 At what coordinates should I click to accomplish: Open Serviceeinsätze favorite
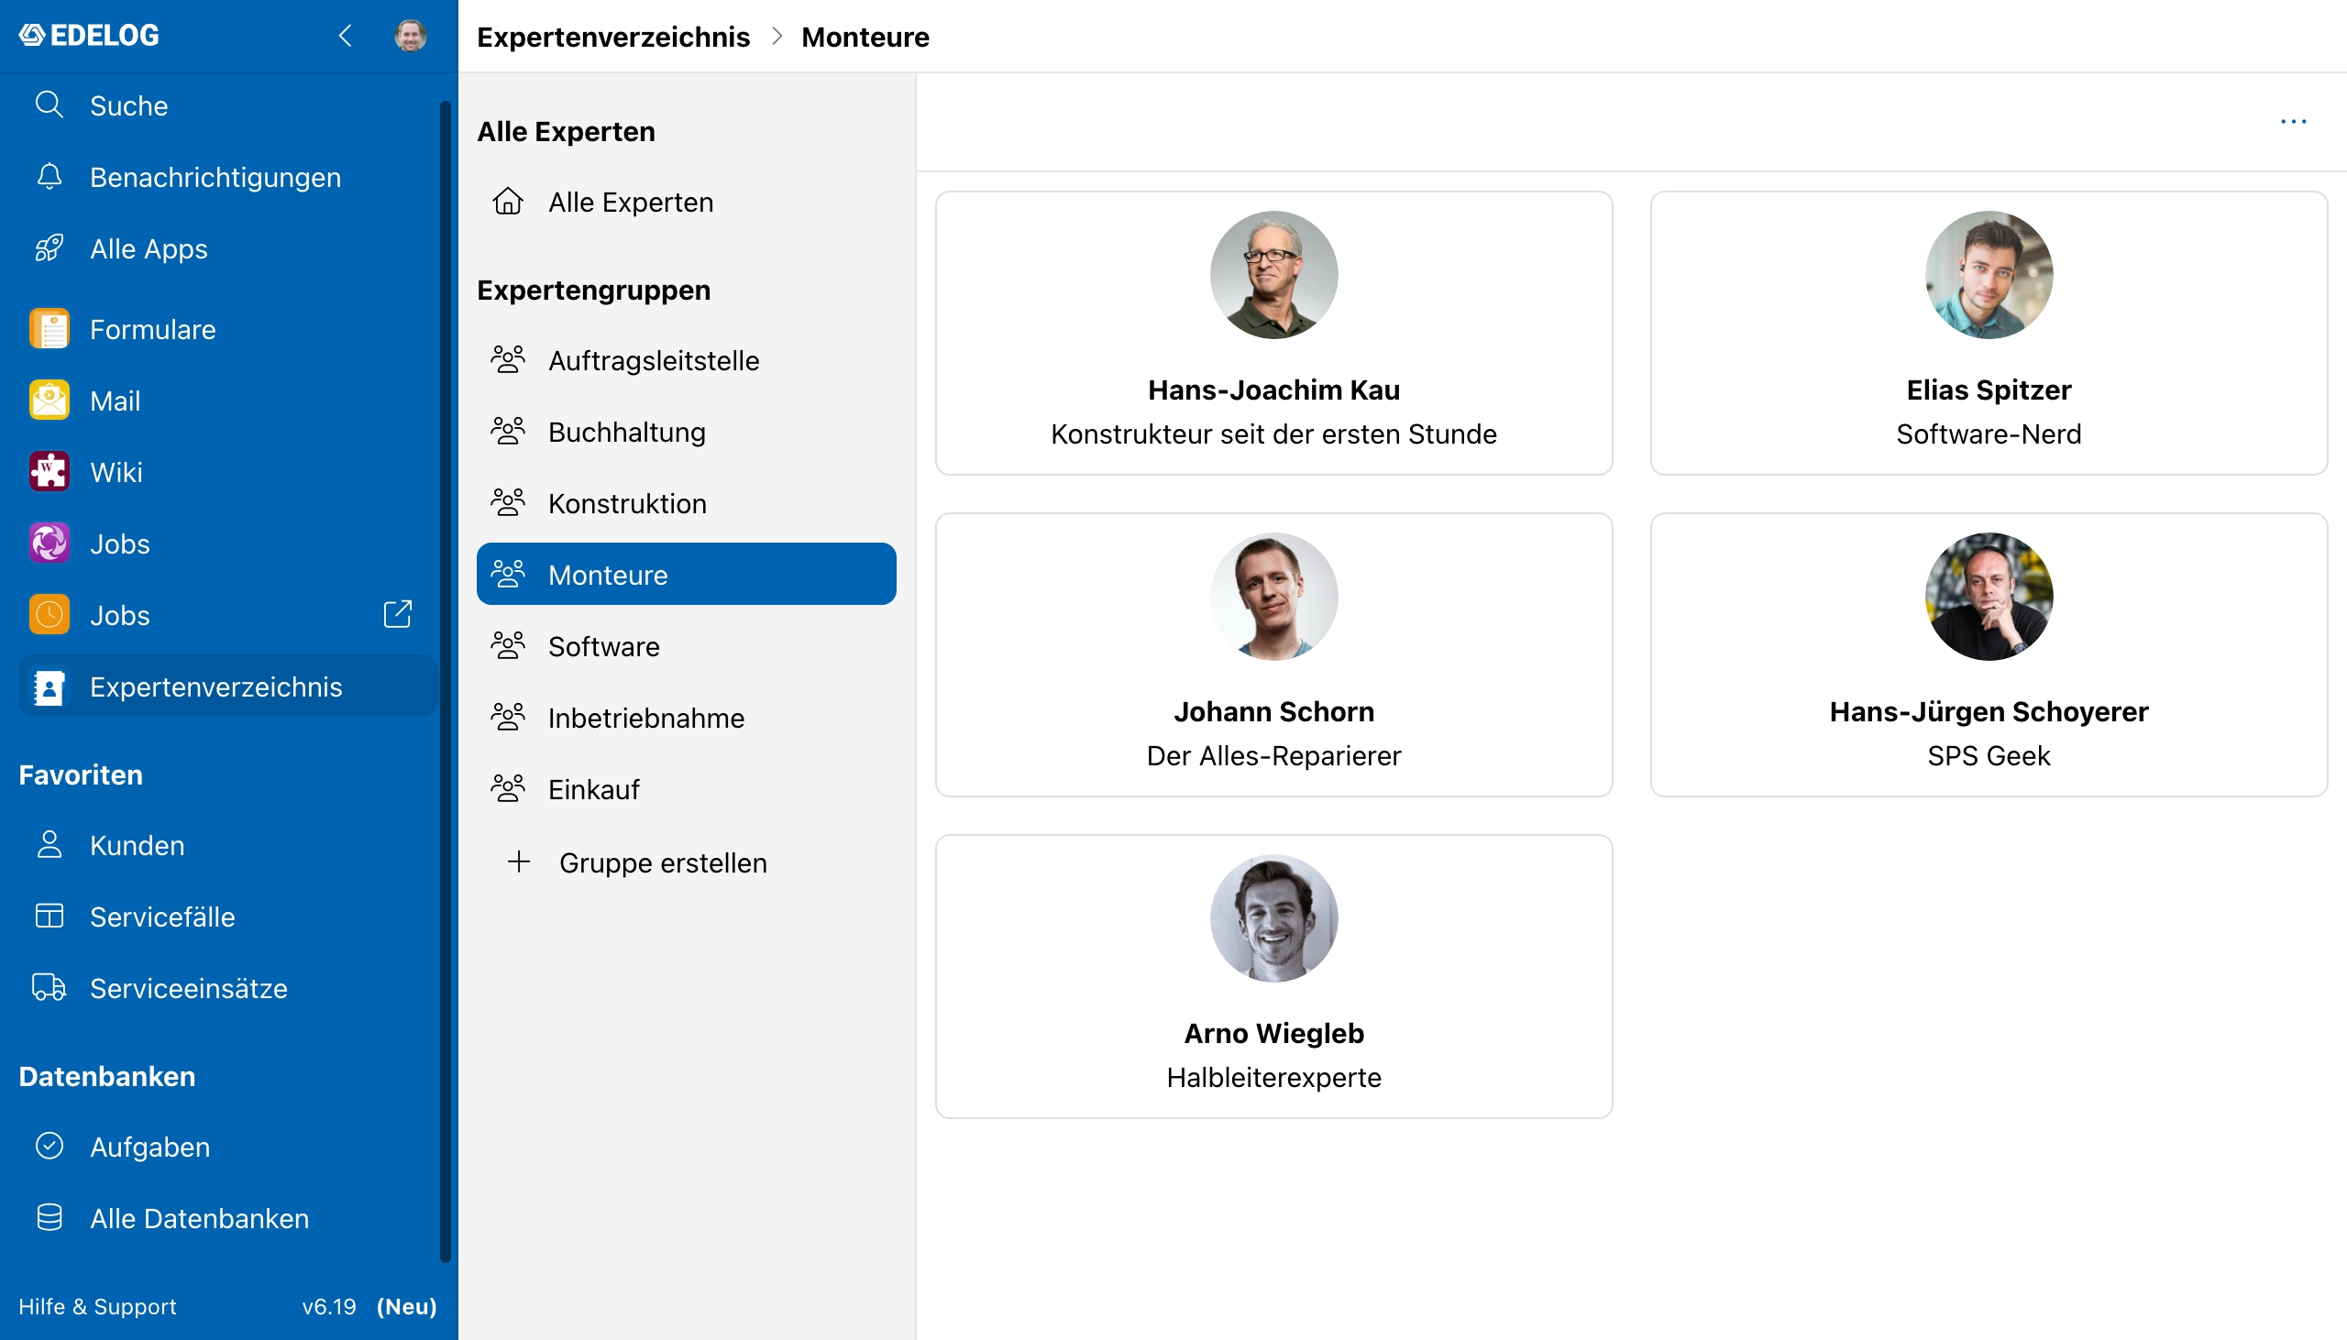pyautogui.click(x=228, y=988)
